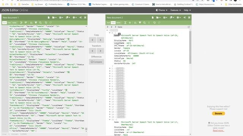Screen dimensions: 243x136
Task: Select LocaleName value Afrikaans (South Africa)
Action: pos(141,53)
